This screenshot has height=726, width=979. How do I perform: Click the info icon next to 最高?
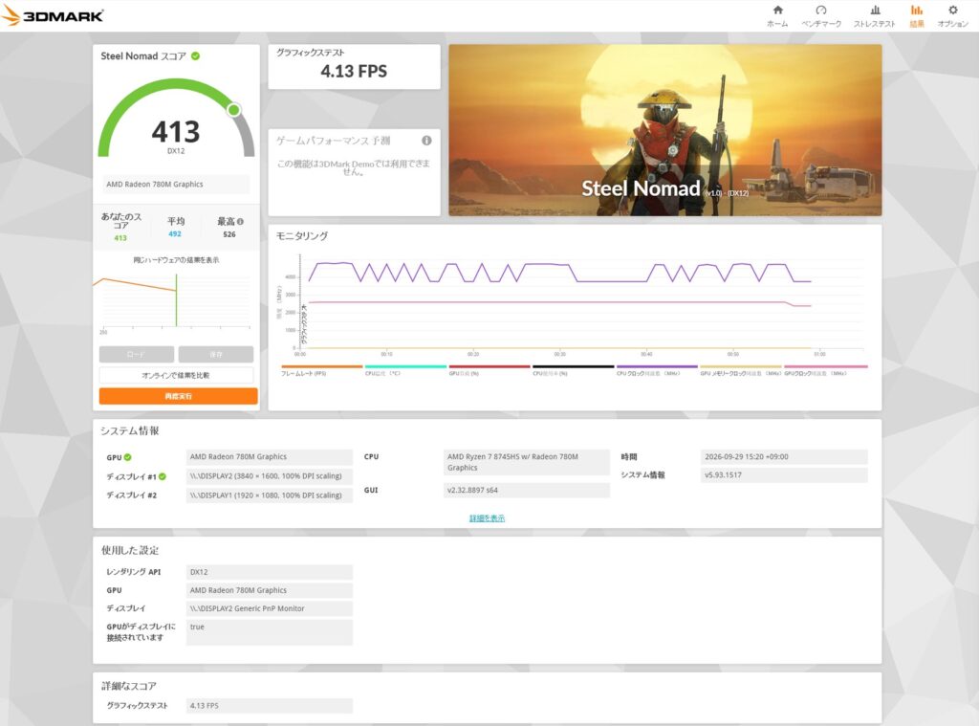240,221
